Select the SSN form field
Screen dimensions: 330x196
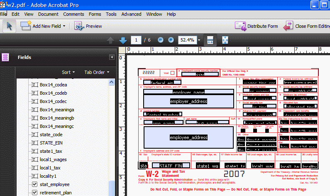click(x=200, y=74)
